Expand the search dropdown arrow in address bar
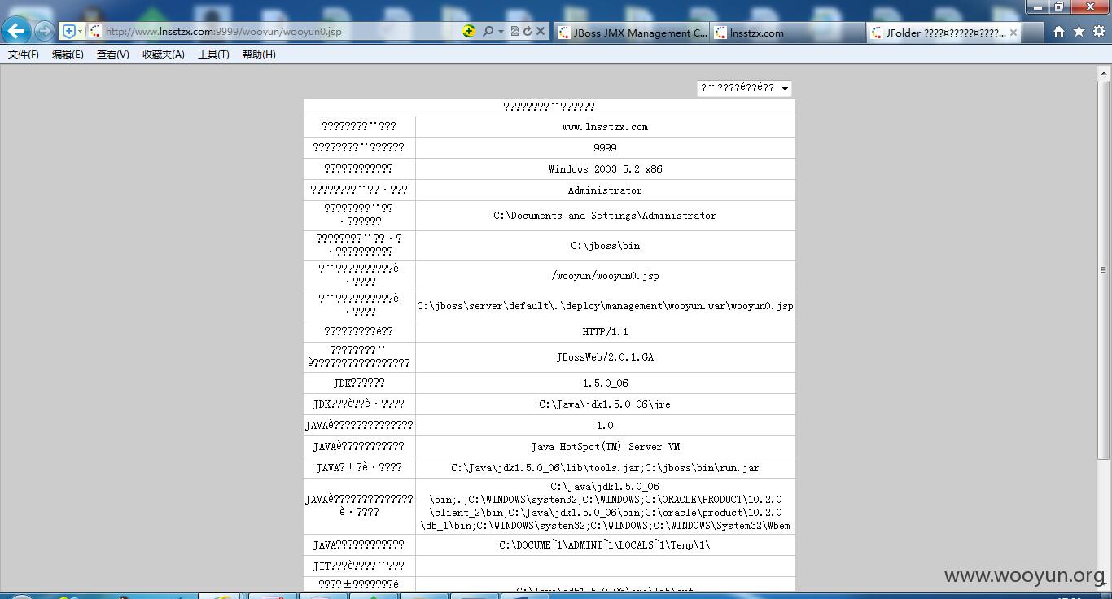Image resolution: width=1112 pixels, height=599 pixels. [500, 31]
